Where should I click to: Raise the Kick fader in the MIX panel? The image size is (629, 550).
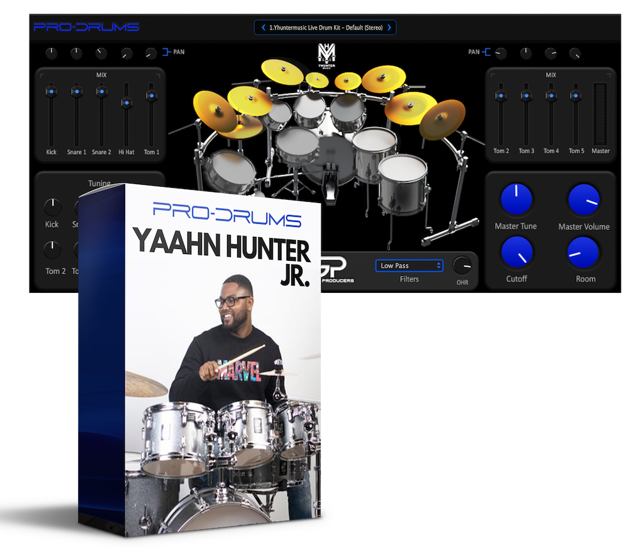51,91
